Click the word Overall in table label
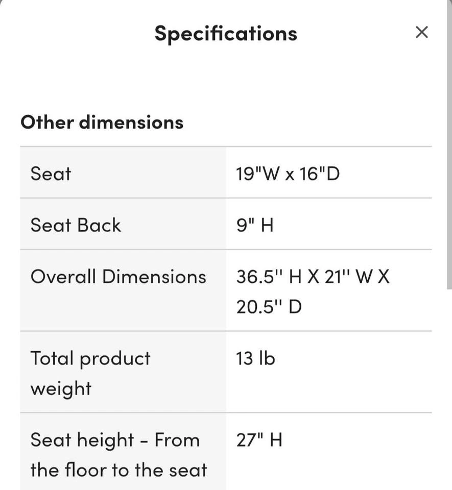This screenshot has width=452, height=490. click(63, 277)
